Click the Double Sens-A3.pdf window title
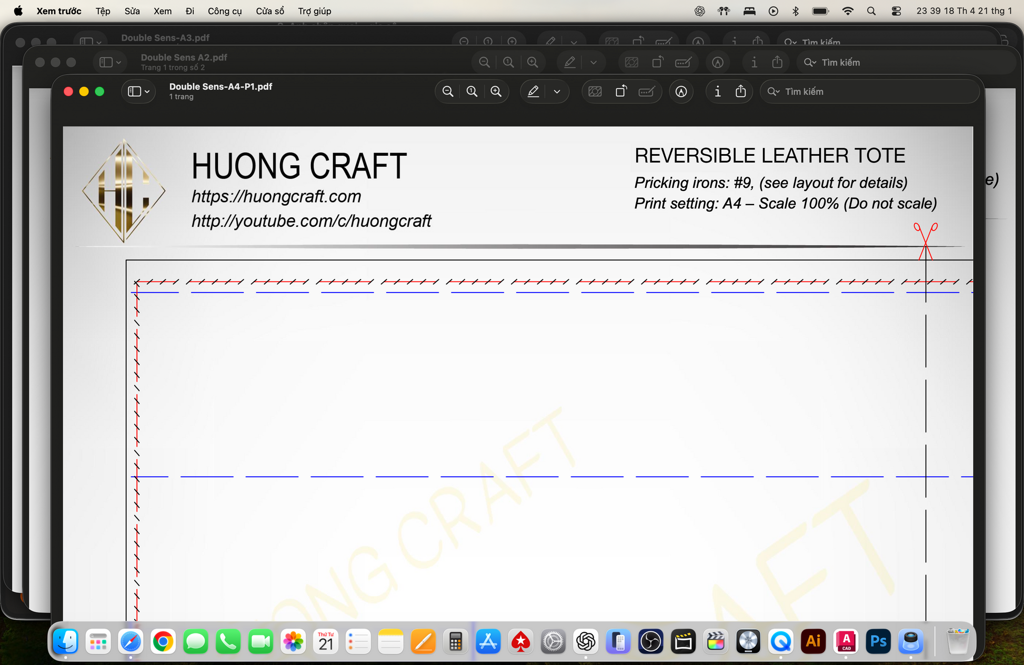 click(165, 38)
